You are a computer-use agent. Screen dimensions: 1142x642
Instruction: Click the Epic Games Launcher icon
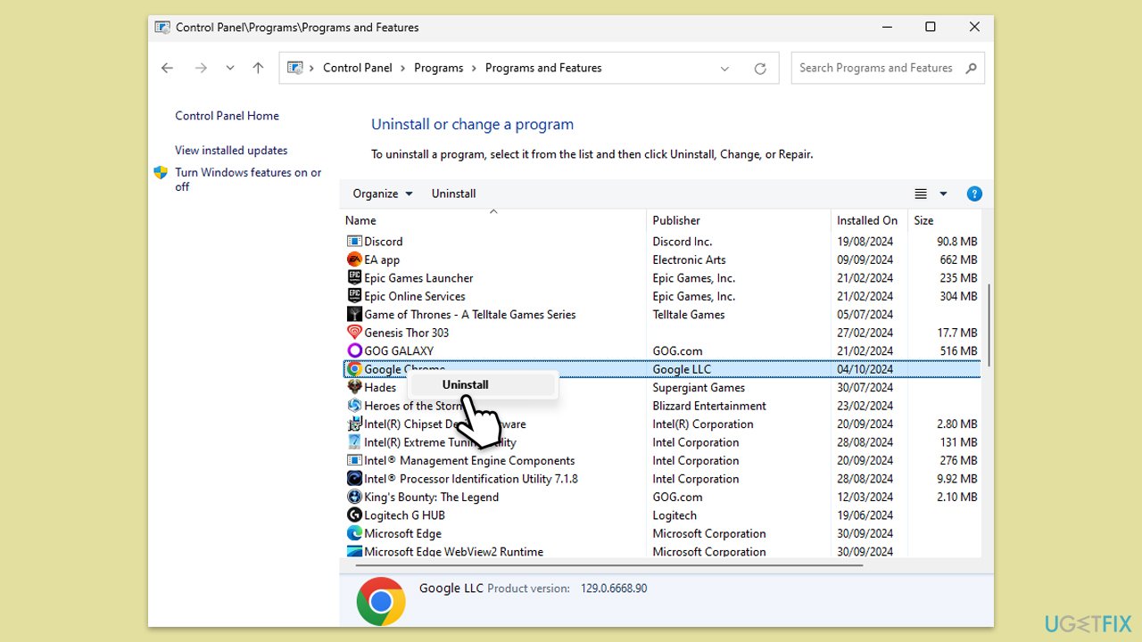pyautogui.click(x=354, y=278)
